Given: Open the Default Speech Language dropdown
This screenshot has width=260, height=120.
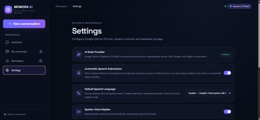Looking at the screenshot, I should click(208, 93).
